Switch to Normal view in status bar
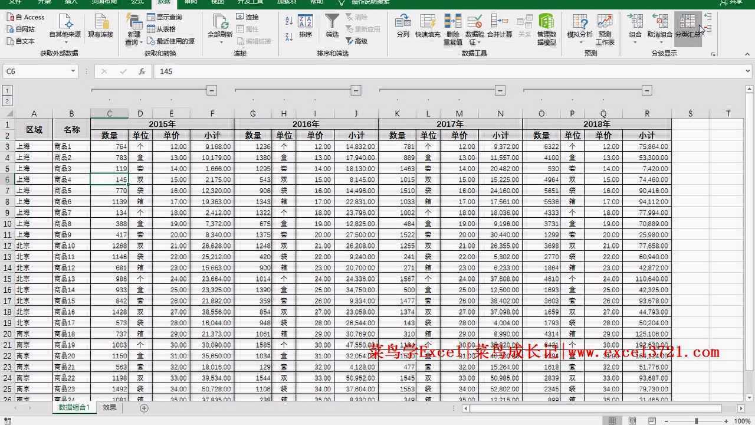 coord(612,421)
